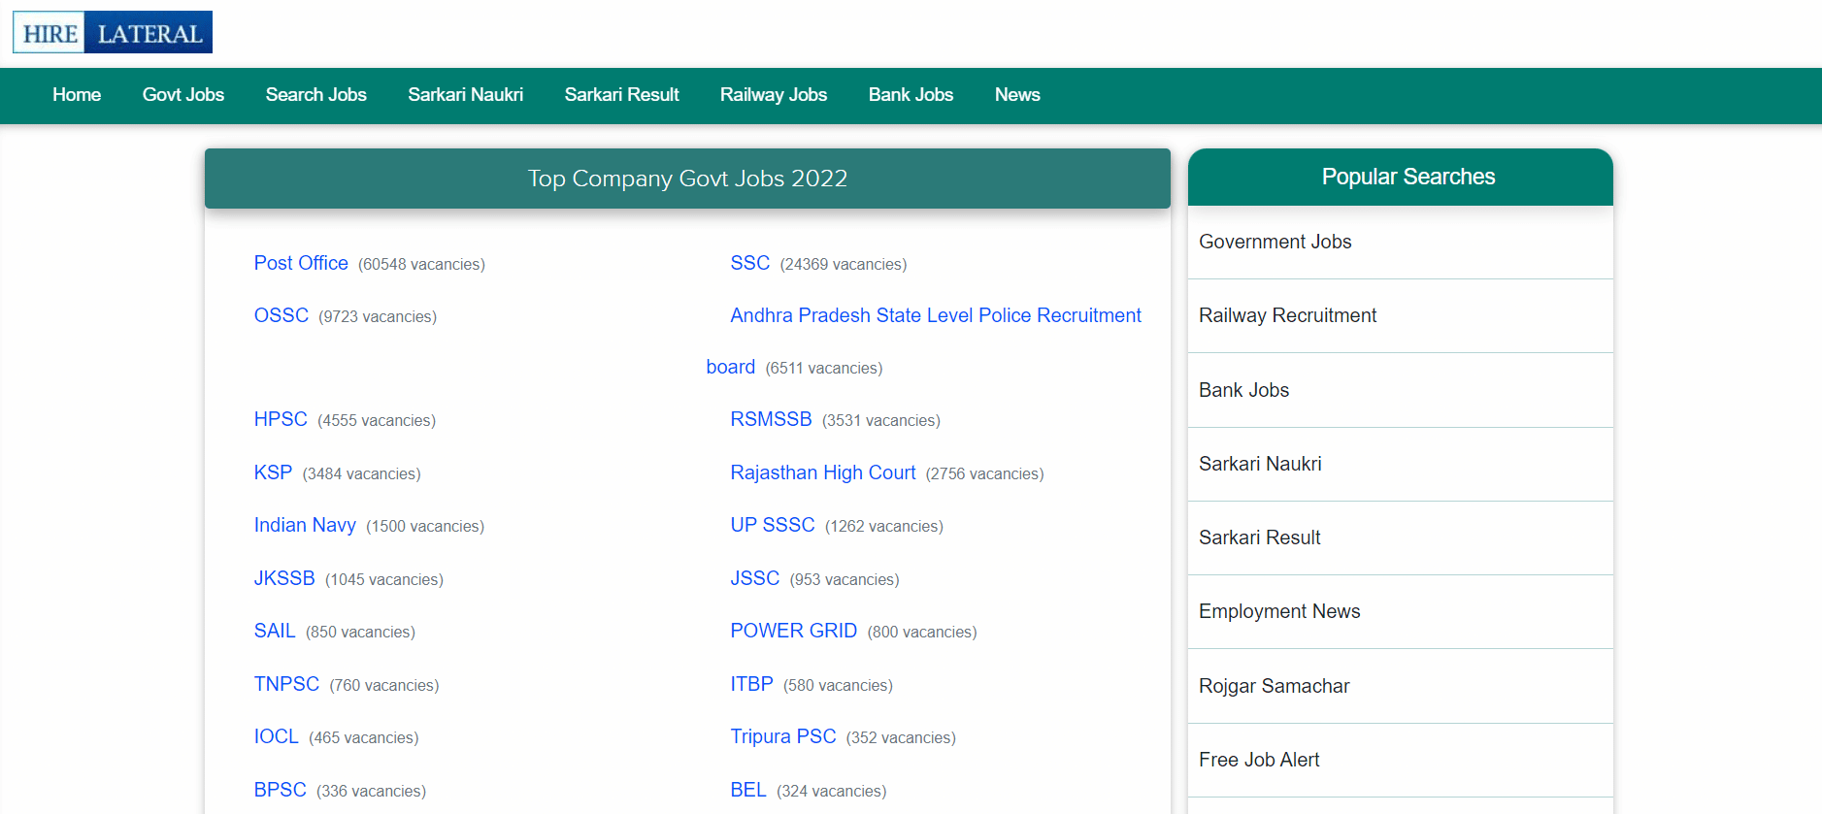This screenshot has height=814, width=1822.
Task: Click the (6511 vacancies) count text
Action: pos(824,368)
